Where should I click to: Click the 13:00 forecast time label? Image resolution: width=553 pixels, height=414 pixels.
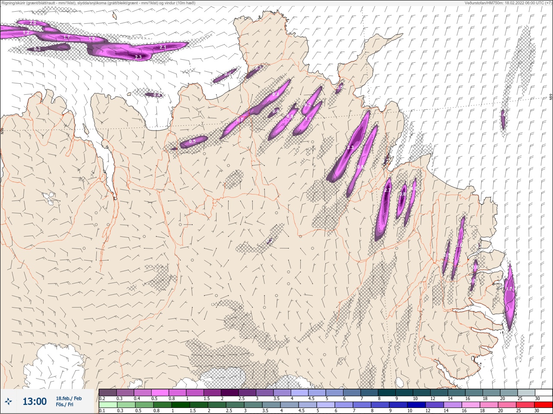(35, 401)
